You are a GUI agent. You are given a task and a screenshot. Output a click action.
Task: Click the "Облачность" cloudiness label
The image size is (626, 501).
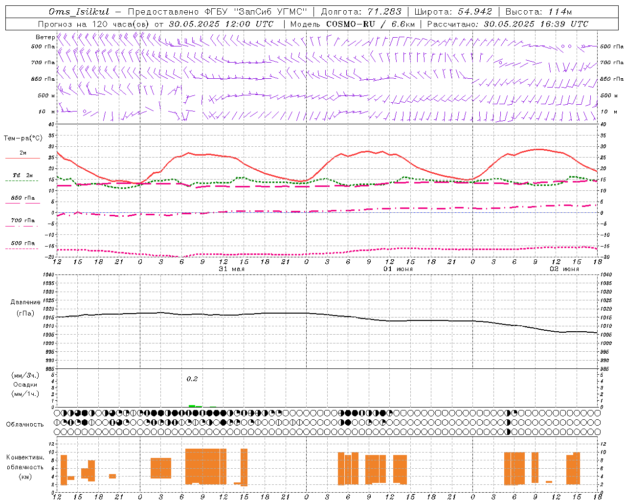(25, 425)
